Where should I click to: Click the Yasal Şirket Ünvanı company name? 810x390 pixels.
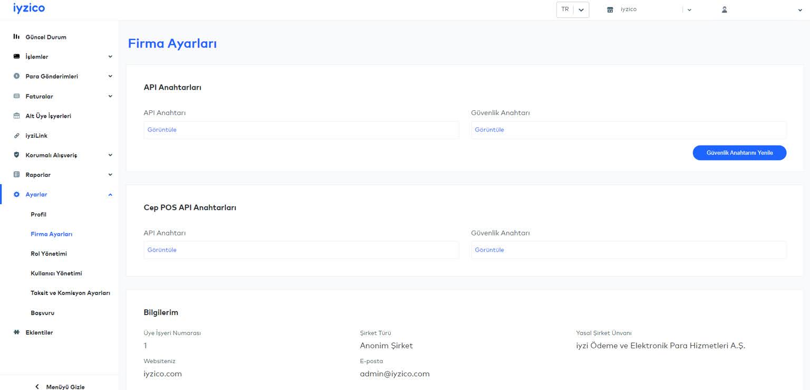pyautogui.click(x=660, y=346)
